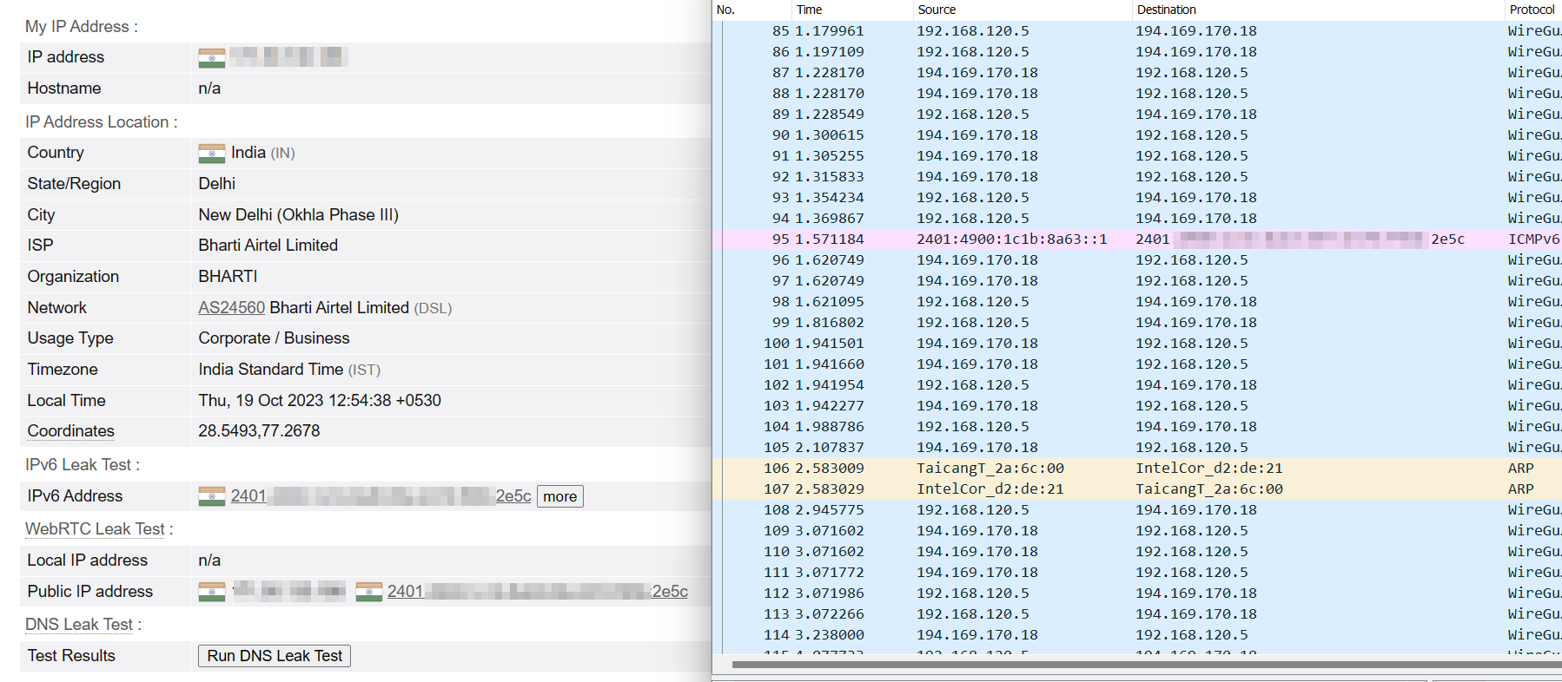Select packet 105 at time 2.107837
The image size is (1562, 682).
click(x=1137, y=447)
